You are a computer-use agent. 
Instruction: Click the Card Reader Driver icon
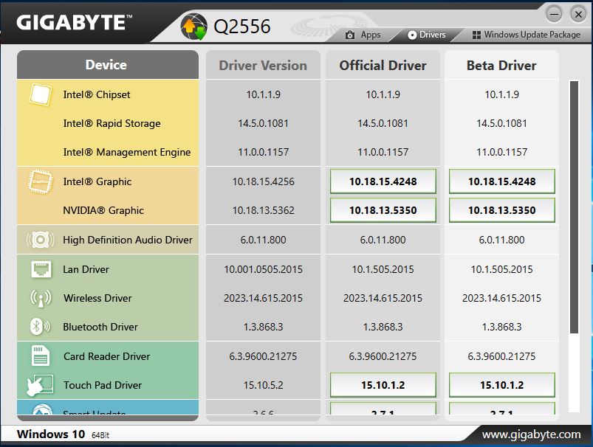[40, 356]
